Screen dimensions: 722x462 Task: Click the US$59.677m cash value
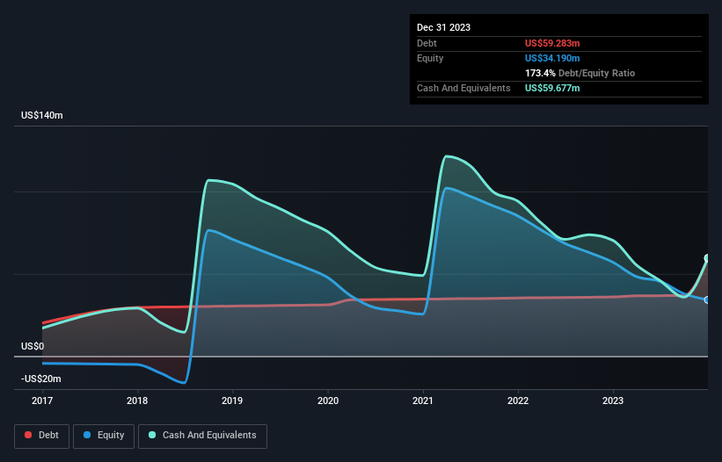(552, 88)
